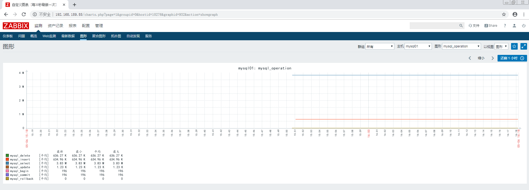Viewport: 529px width, 190px height.
Task: Shift time range back with left arrow
Action: (470, 58)
